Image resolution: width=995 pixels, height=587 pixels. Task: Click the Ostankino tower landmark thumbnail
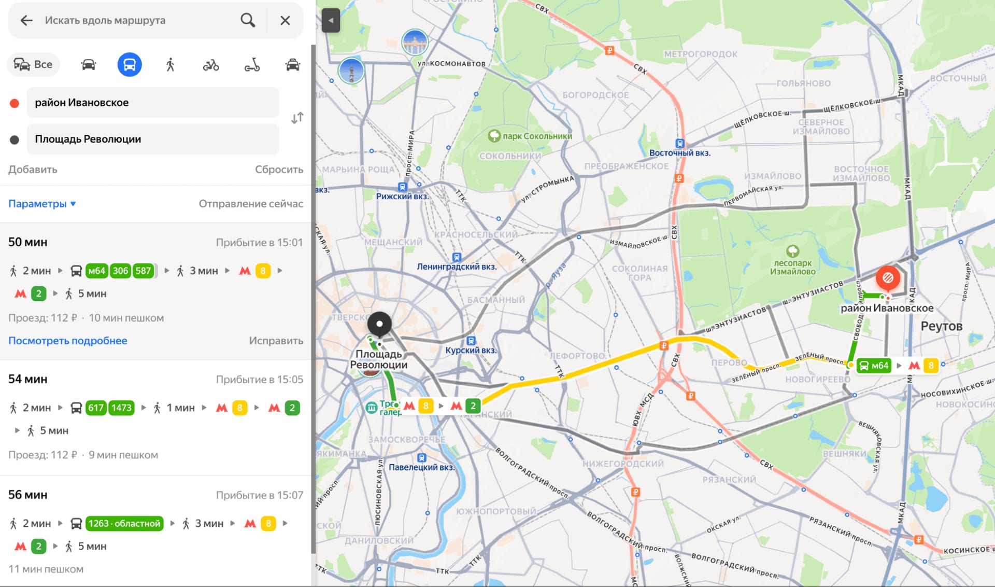[x=351, y=71]
